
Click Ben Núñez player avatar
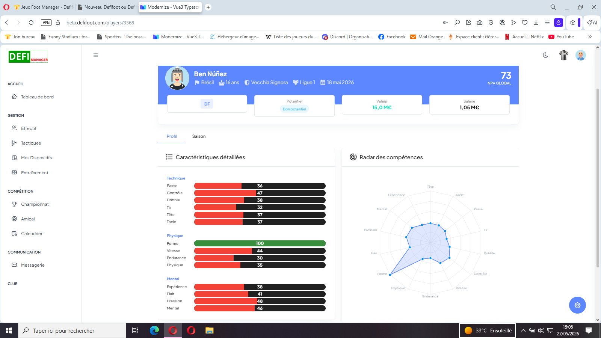click(x=177, y=78)
